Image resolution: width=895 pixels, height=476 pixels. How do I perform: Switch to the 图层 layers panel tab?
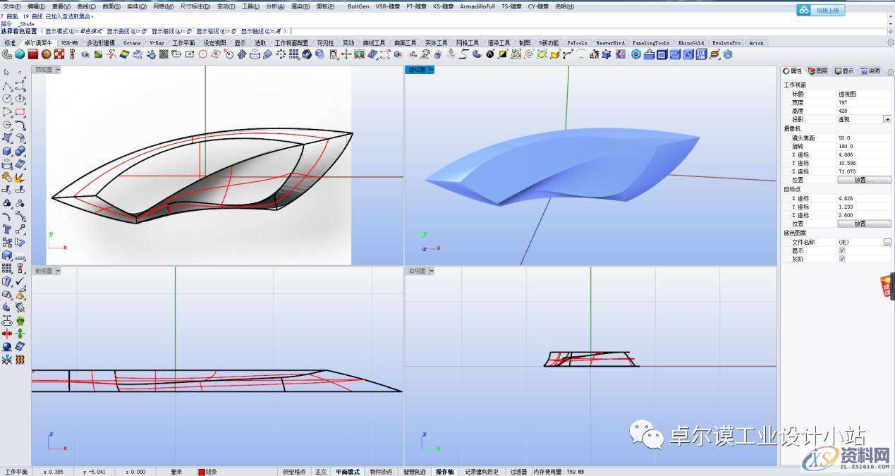pyautogui.click(x=818, y=71)
